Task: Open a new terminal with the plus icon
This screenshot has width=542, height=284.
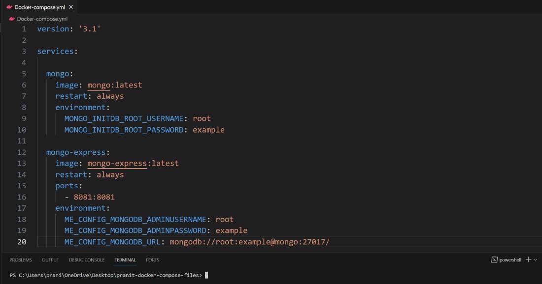Action: (x=528, y=259)
